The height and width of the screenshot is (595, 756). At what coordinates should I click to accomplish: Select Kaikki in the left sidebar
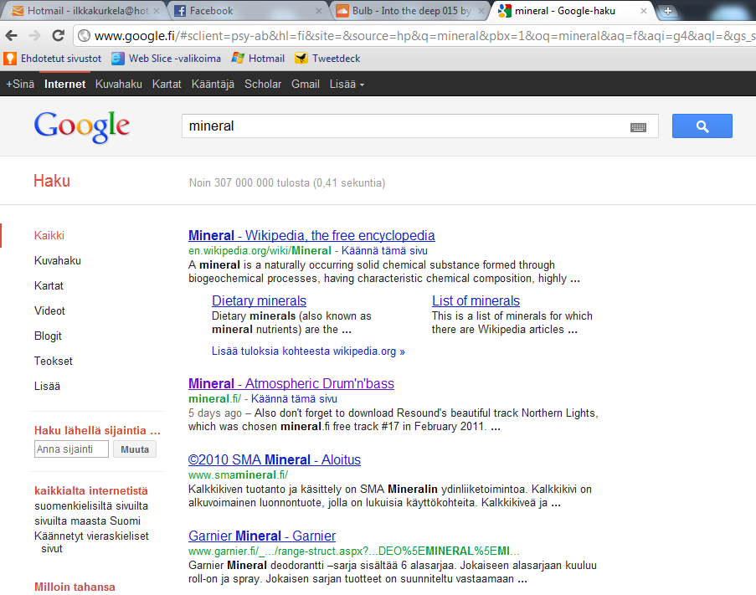click(49, 236)
